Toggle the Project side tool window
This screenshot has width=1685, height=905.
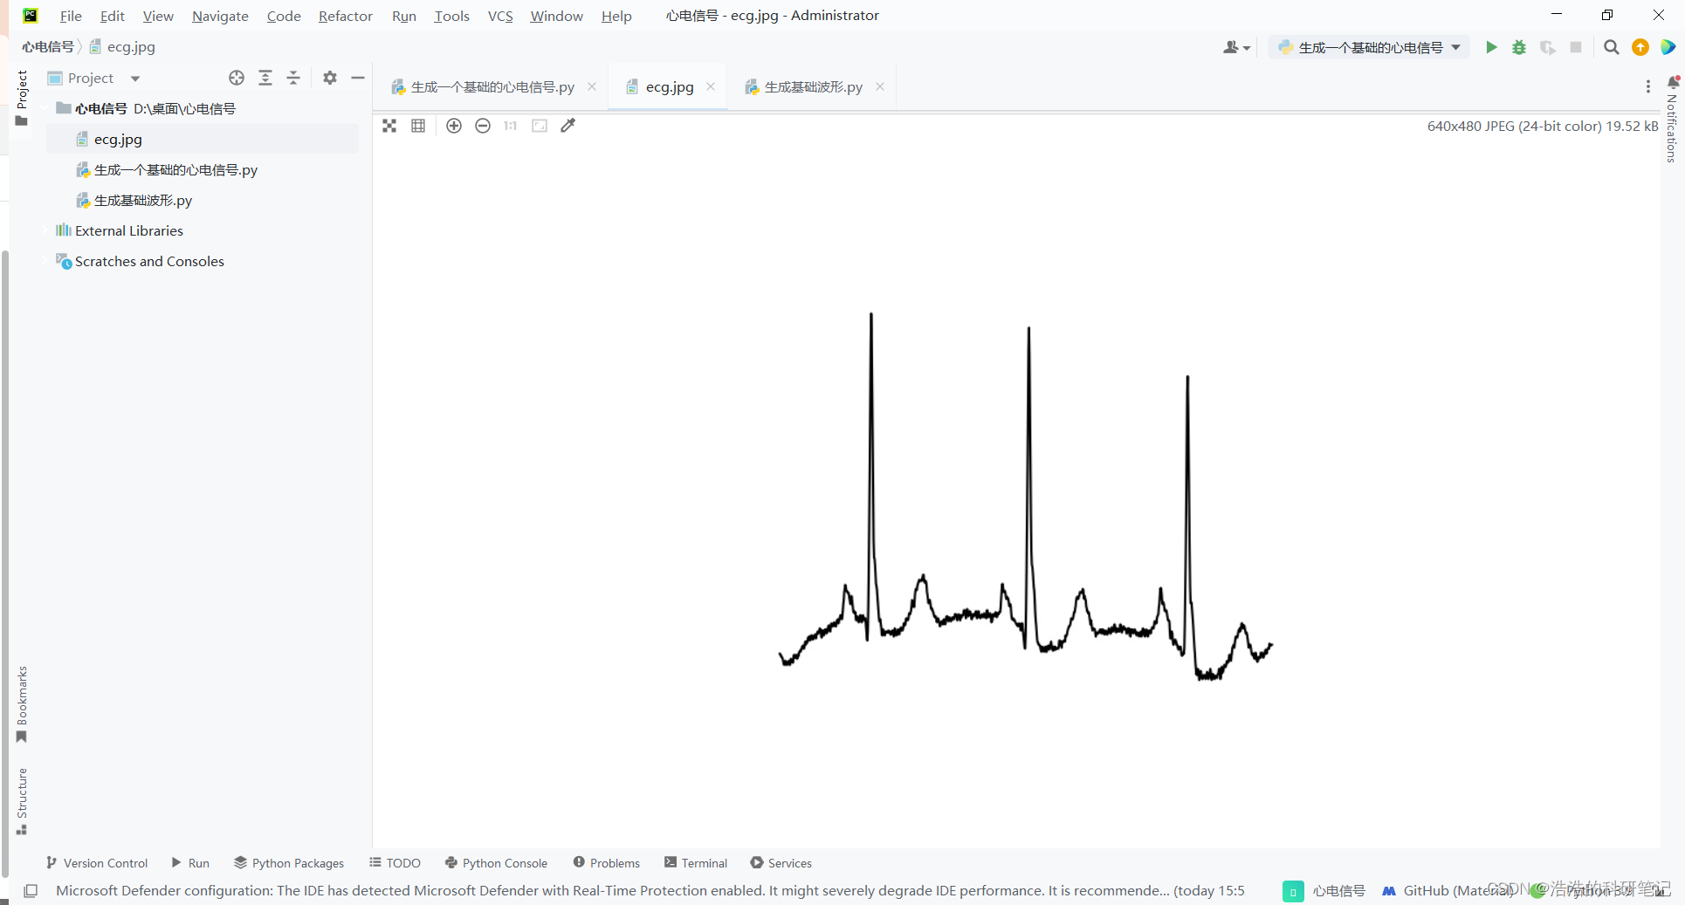(22, 98)
